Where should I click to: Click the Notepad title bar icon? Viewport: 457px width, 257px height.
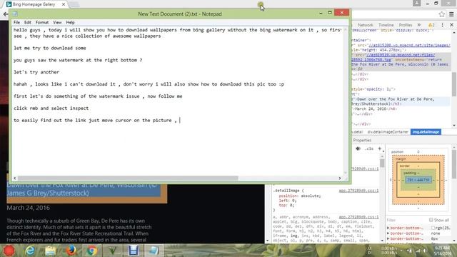pos(15,14)
